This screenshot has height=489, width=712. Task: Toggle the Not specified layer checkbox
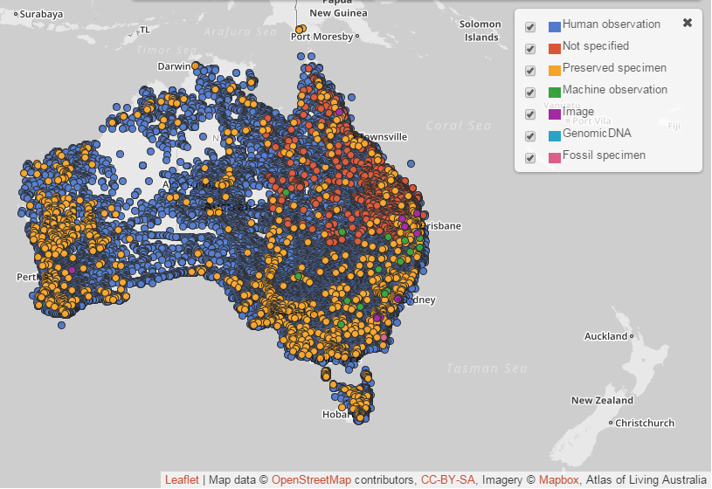[529, 49]
